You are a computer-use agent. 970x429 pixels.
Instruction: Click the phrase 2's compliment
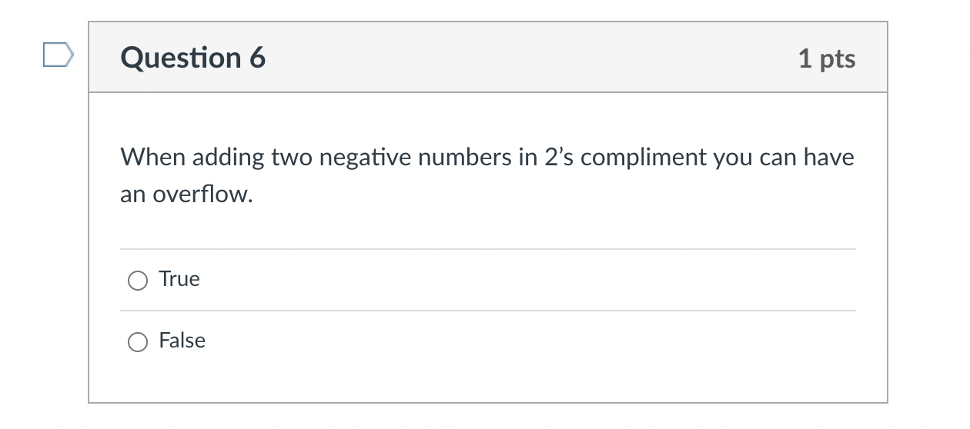point(624,158)
